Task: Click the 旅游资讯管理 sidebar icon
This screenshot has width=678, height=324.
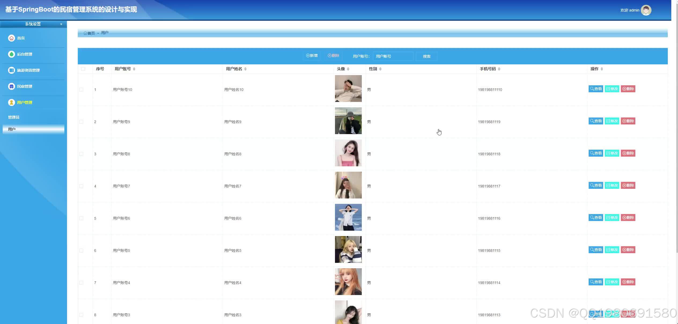Action: coord(12,70)
